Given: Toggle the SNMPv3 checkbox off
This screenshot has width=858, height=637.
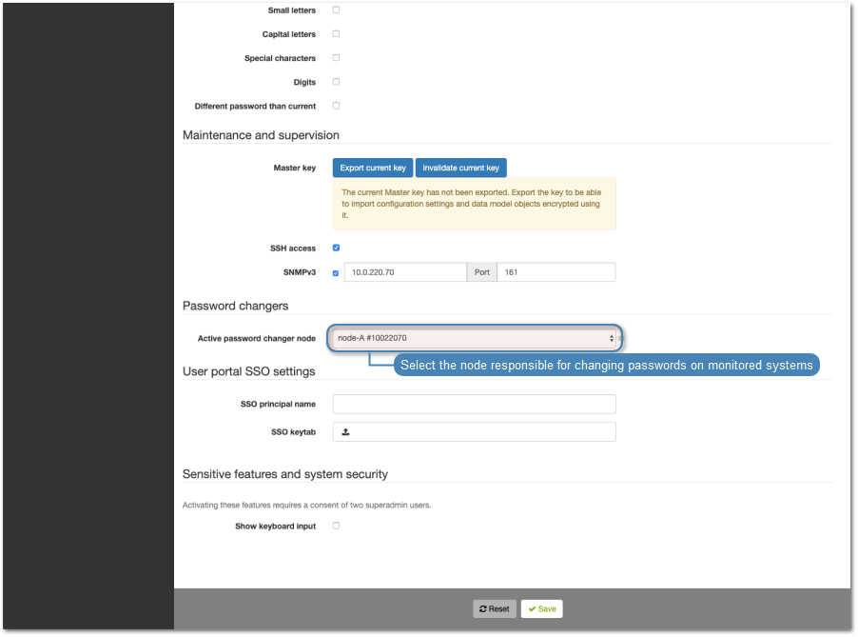Looking at the screenshot, I should click(335, 271).
